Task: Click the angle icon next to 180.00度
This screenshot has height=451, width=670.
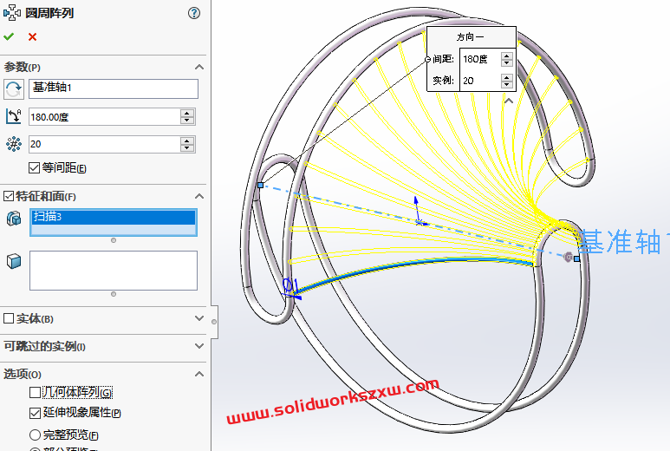Action: coord(14,116)
